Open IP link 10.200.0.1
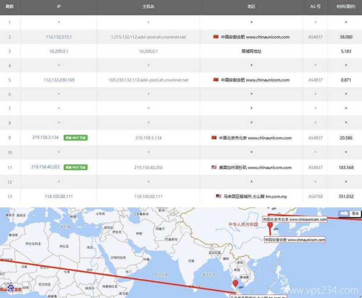Viewport: 362px width, 298px height. tap(59, 51)
